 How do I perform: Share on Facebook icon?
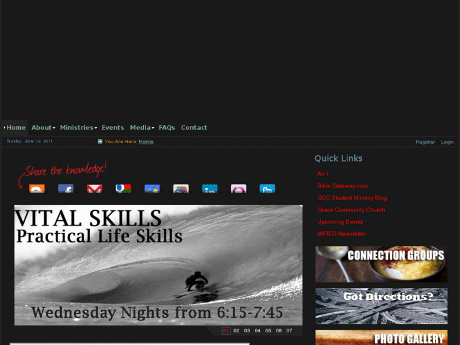(66, 189)
